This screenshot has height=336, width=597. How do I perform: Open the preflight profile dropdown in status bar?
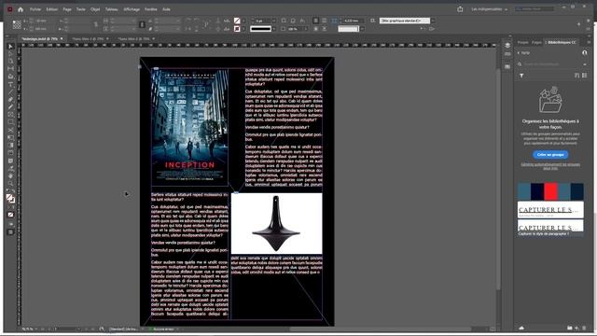tap(143, 329)
